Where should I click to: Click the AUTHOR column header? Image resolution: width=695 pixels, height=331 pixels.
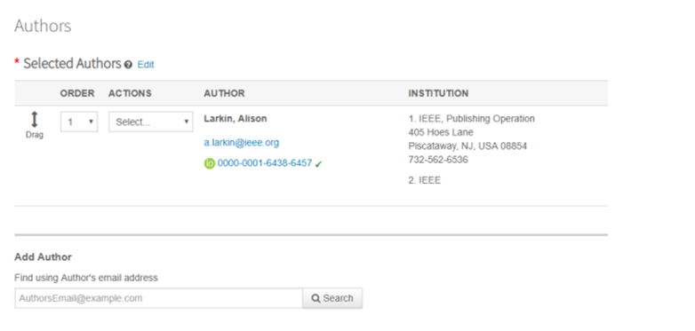pyautogui.click(x=224, y=93)
